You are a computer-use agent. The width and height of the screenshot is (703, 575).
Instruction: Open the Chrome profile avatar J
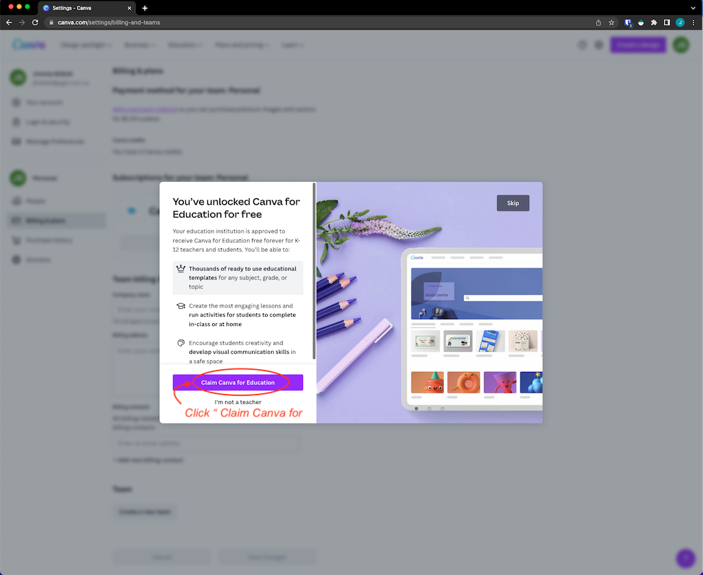tap(680, 23)
